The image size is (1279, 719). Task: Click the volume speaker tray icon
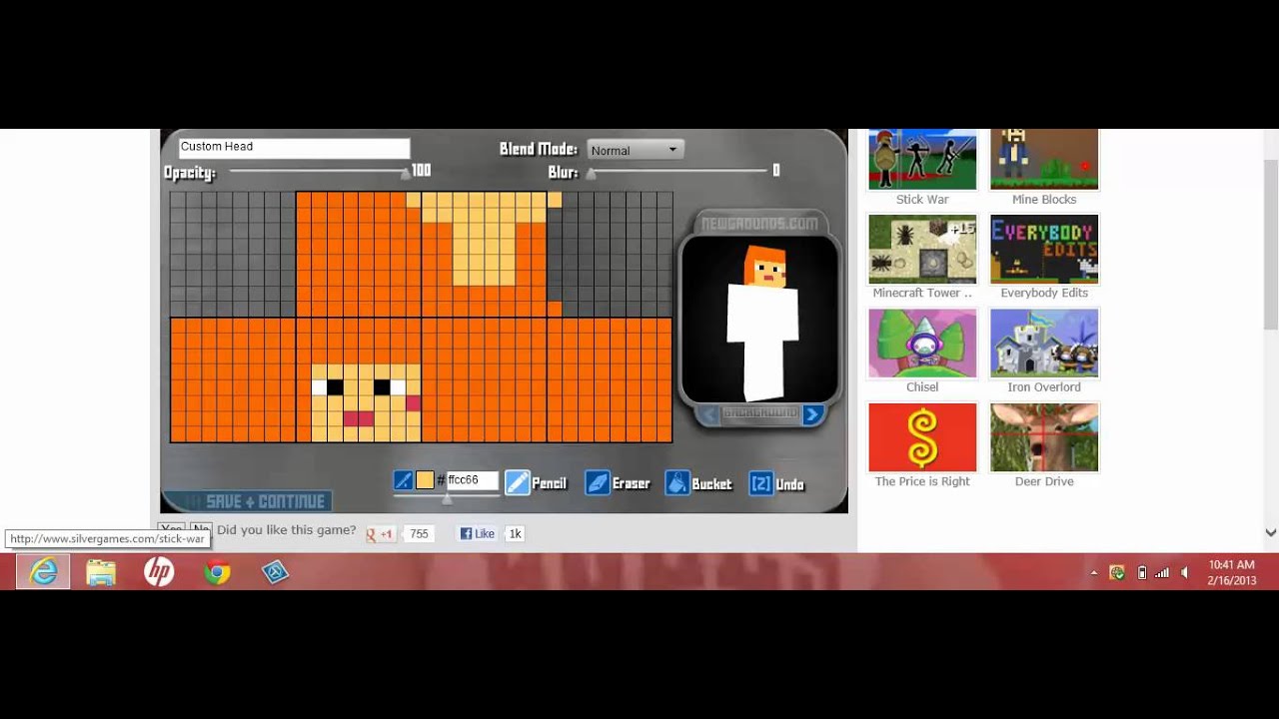[x=1185, y=573]
